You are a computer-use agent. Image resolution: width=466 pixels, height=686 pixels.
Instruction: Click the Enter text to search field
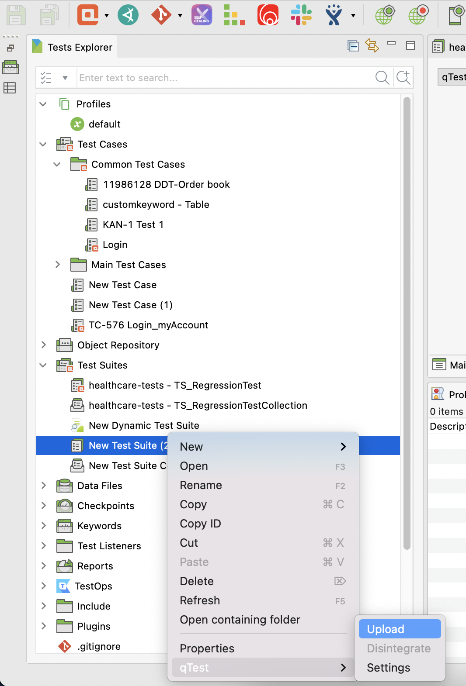(x=223, y=78)
